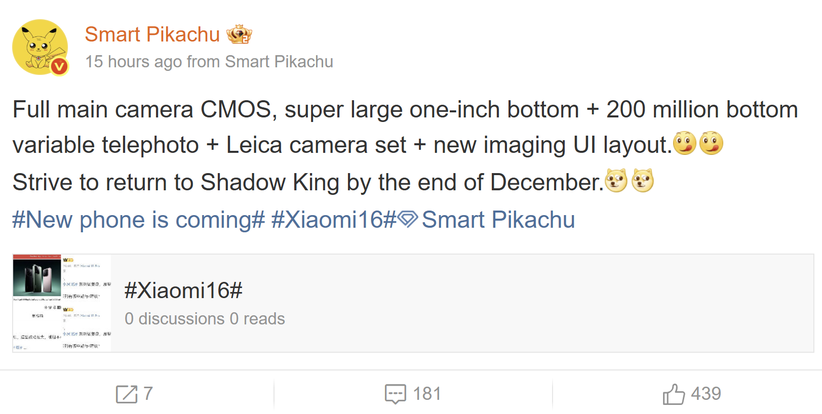Open the Smart Pikachu super-topic link
The width and height of the screenshot is (822, 414).
(498, 220)
